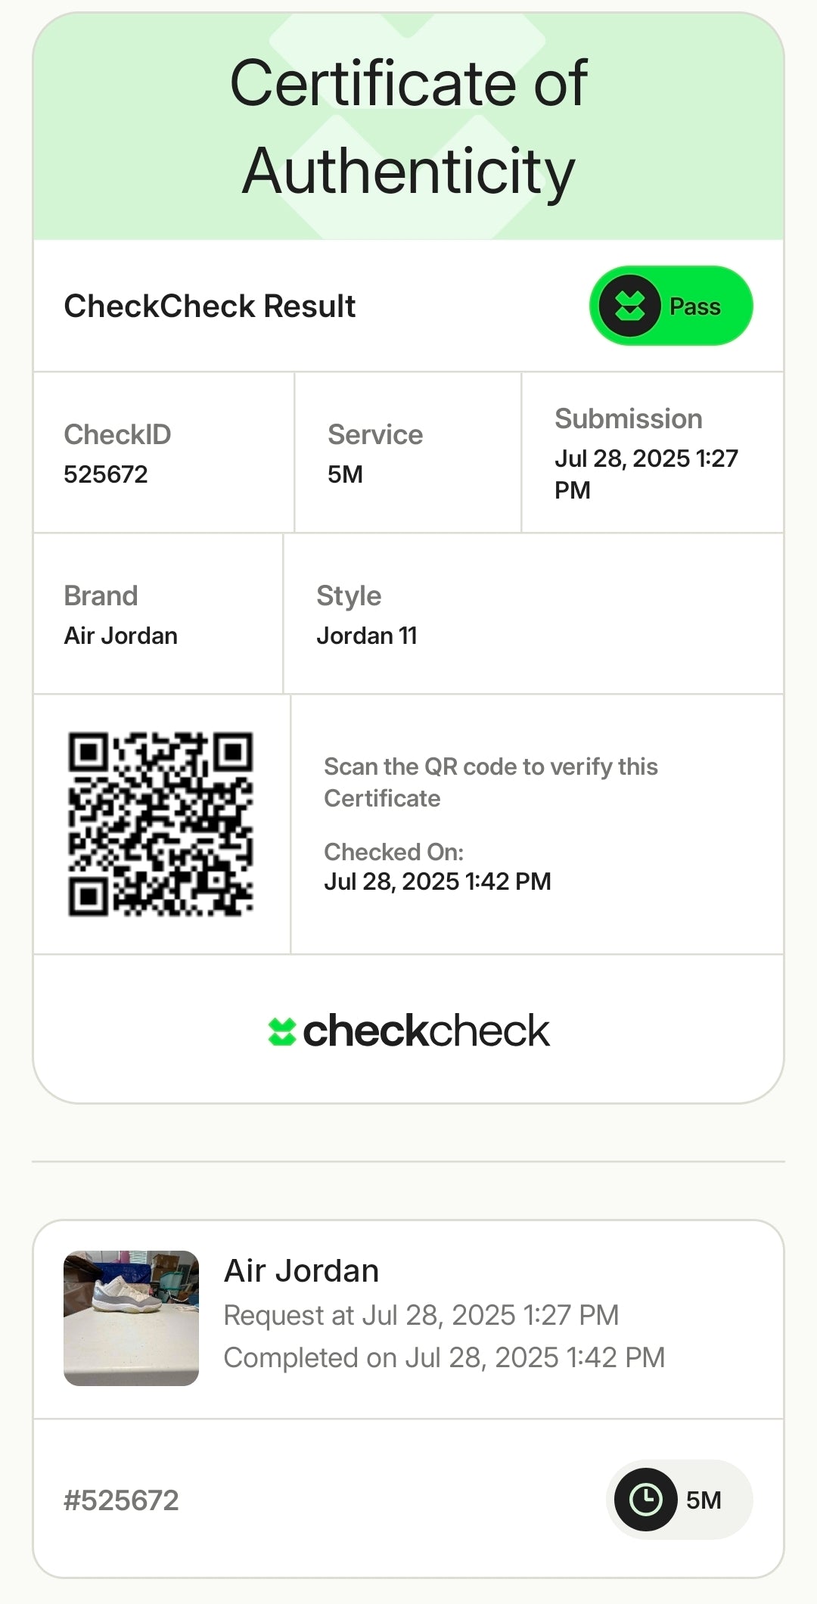
Task: Click the Scan the QR code instruction
Action: [x=490, y=782]
